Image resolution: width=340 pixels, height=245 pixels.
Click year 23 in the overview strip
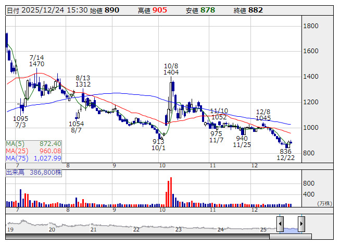pyautogui.click(x=178, y=229)
